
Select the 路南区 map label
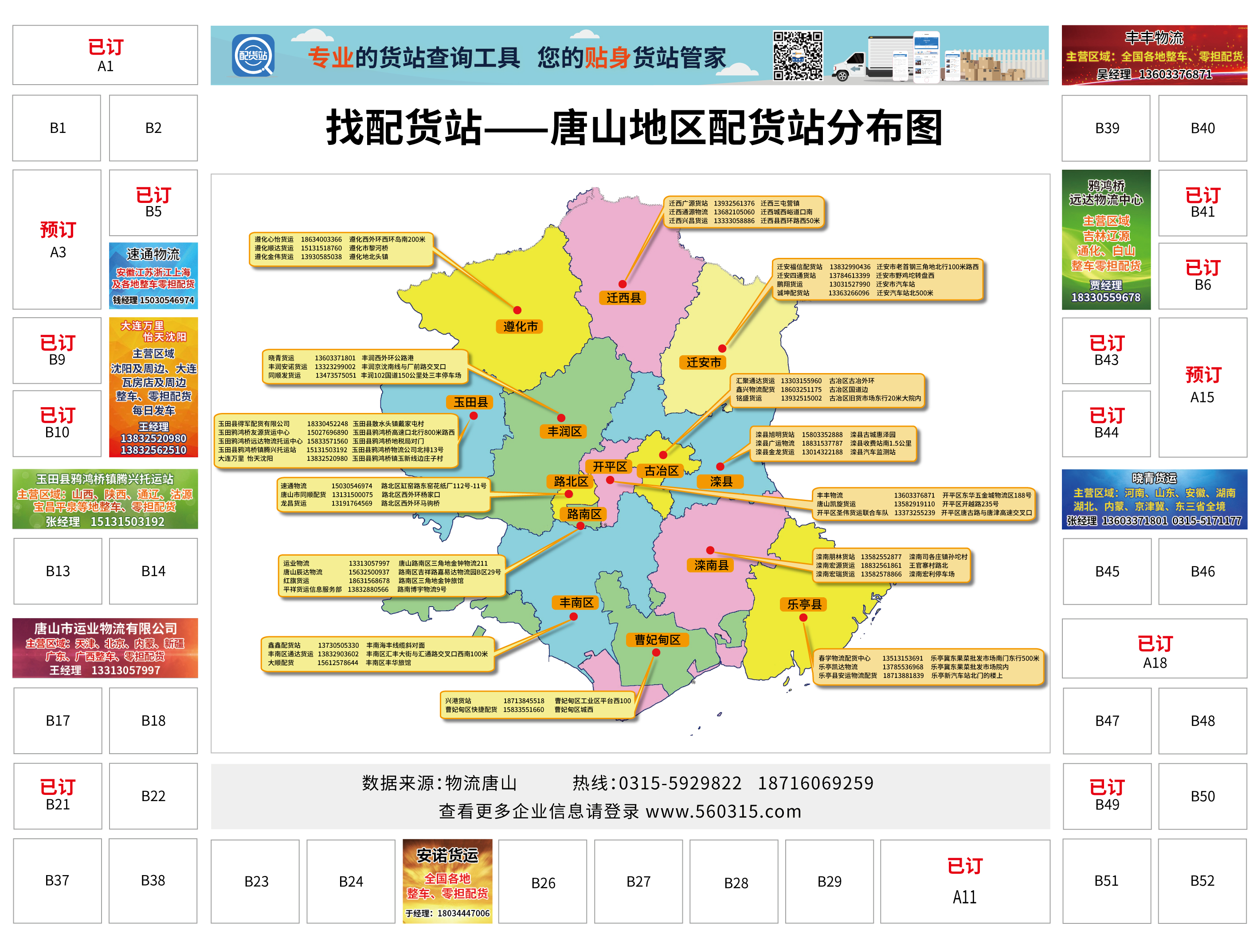pos(583,514)
